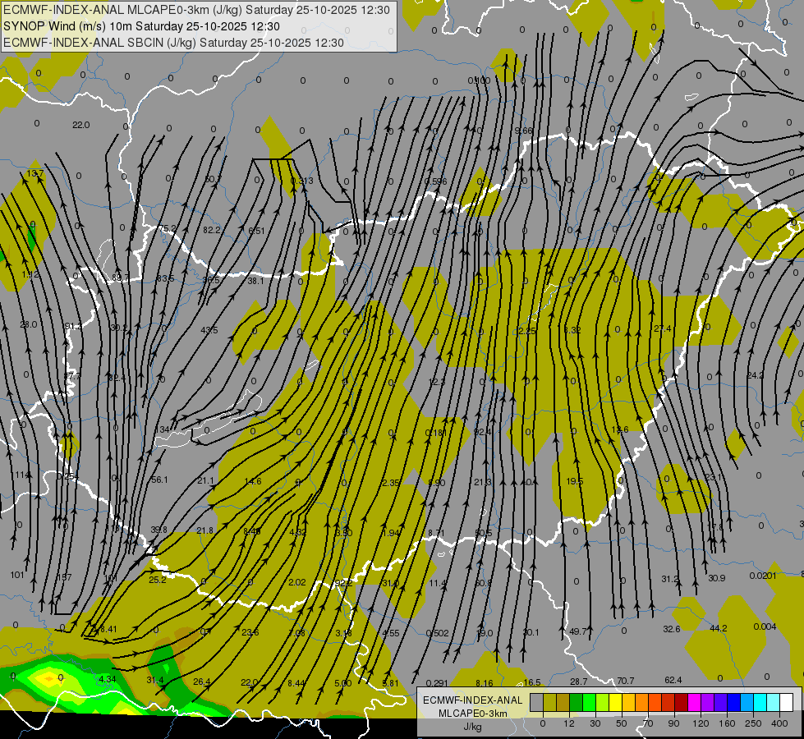Click the map value '13.6'
This screenshot has height=739, width=804.
620,429
